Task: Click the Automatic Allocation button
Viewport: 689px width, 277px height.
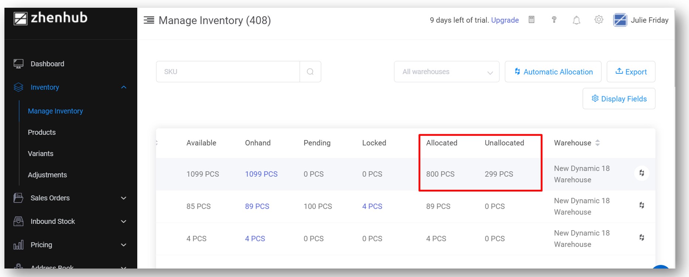Action: pos(553,72)
